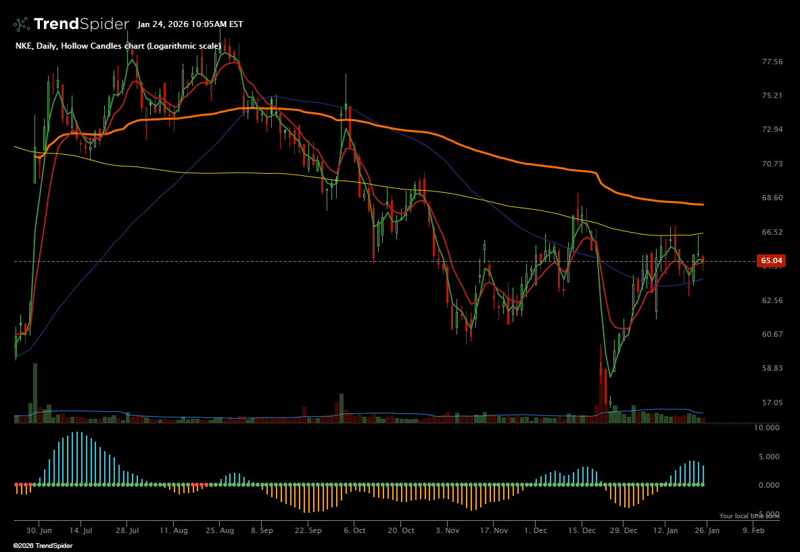Click the thick orange moving average line's right end
Screen dimensions: 800x552
[x=703, y=204]
